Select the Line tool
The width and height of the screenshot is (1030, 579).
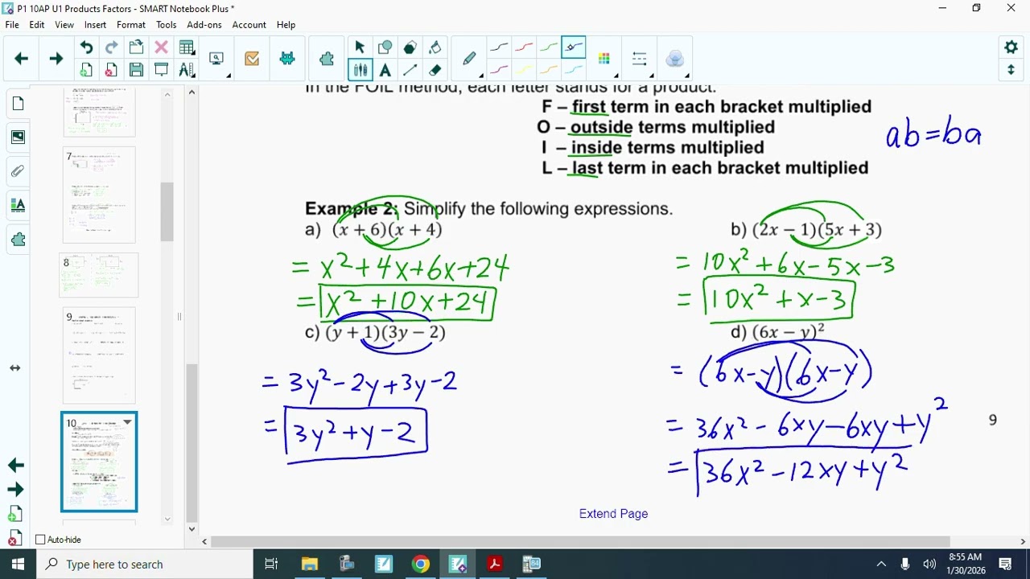(410, 70)
